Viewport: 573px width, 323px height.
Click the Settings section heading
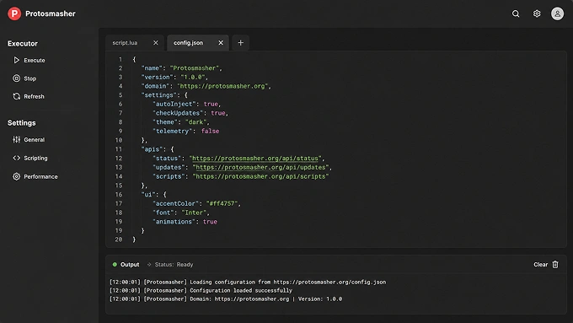pos(22,123)
